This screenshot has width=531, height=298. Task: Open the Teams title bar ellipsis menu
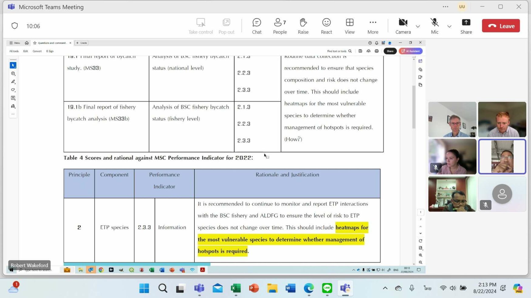click(445, 7)
